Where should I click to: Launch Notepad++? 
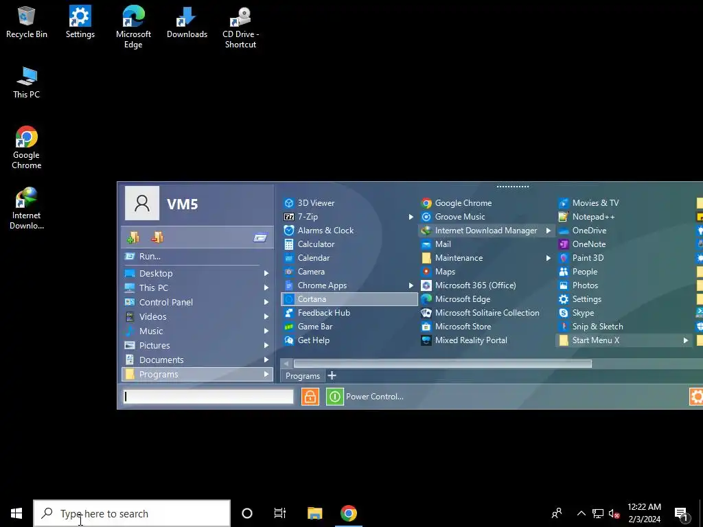pos(624,217)
